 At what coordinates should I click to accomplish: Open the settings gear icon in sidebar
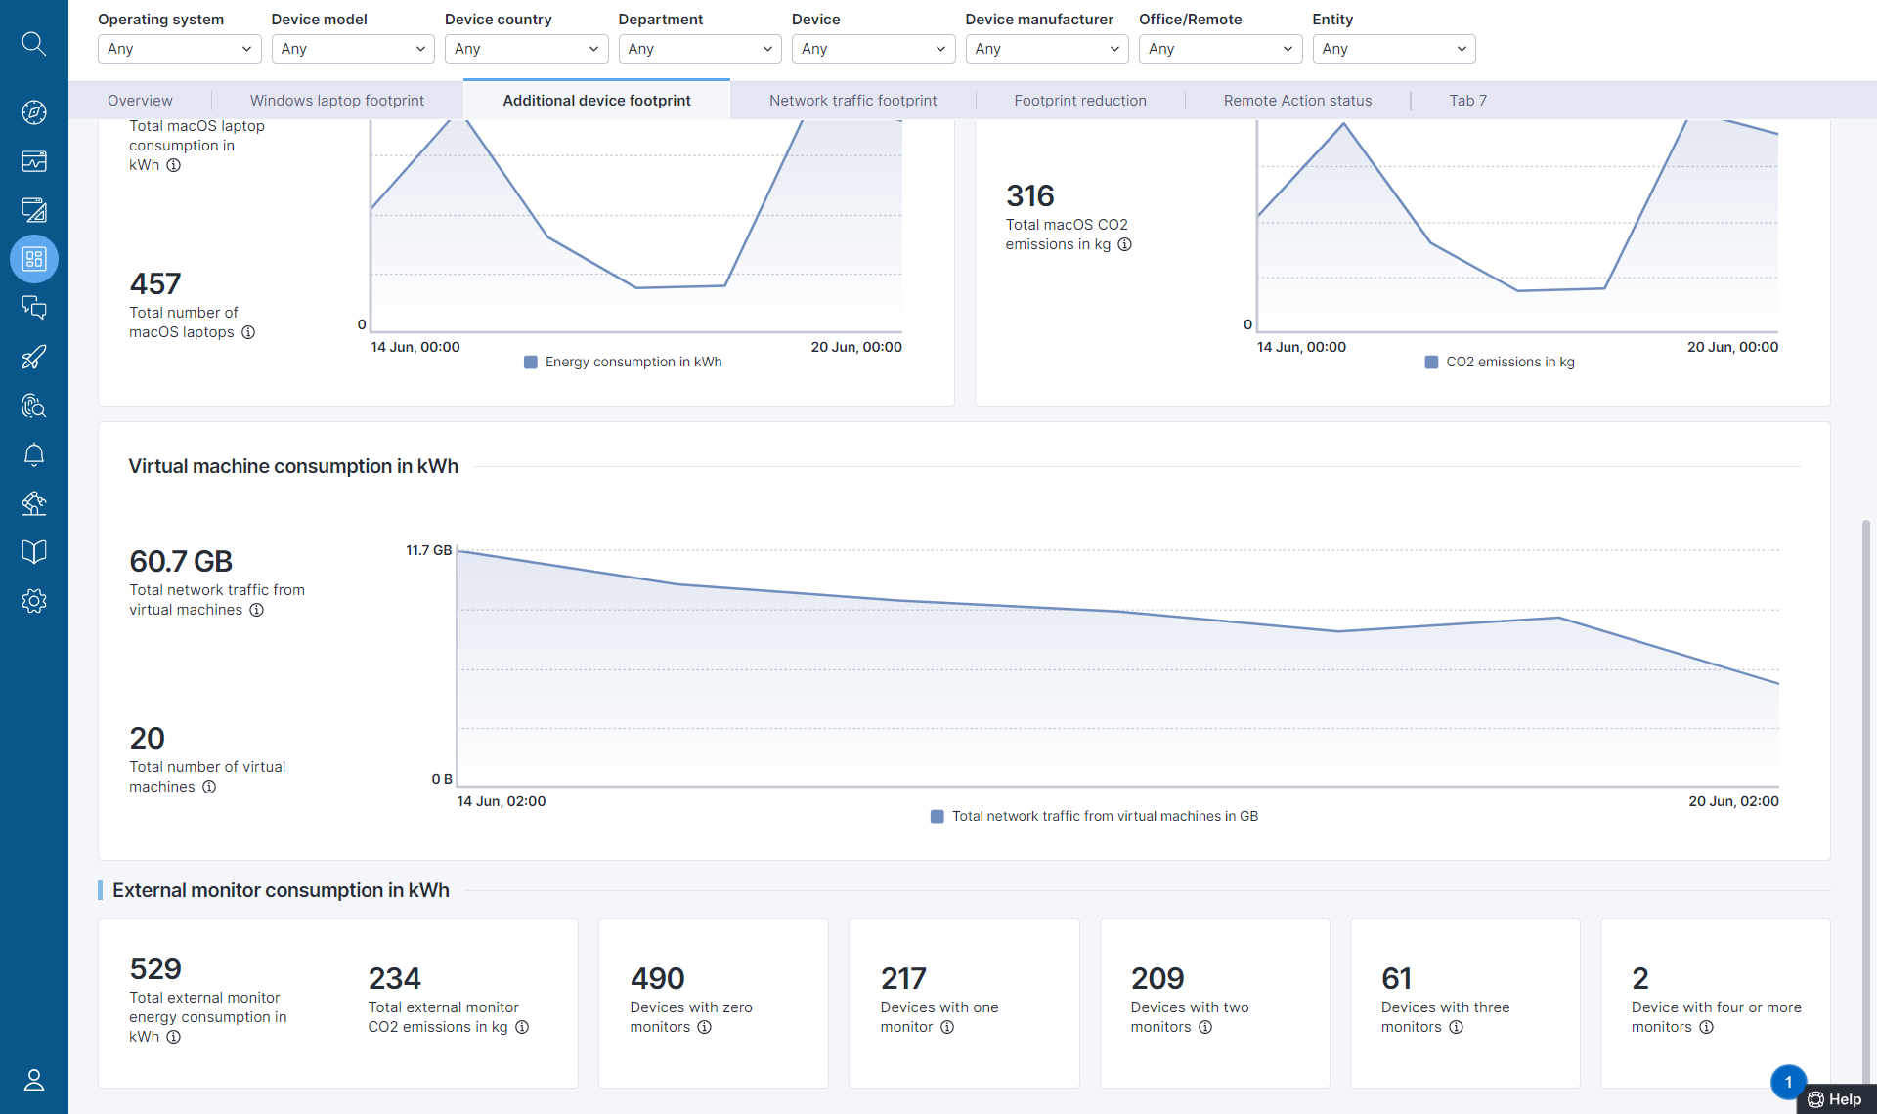click(33, 601)
